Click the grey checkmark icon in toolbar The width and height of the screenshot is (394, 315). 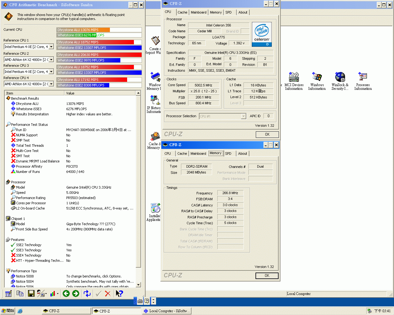(98, 294)
